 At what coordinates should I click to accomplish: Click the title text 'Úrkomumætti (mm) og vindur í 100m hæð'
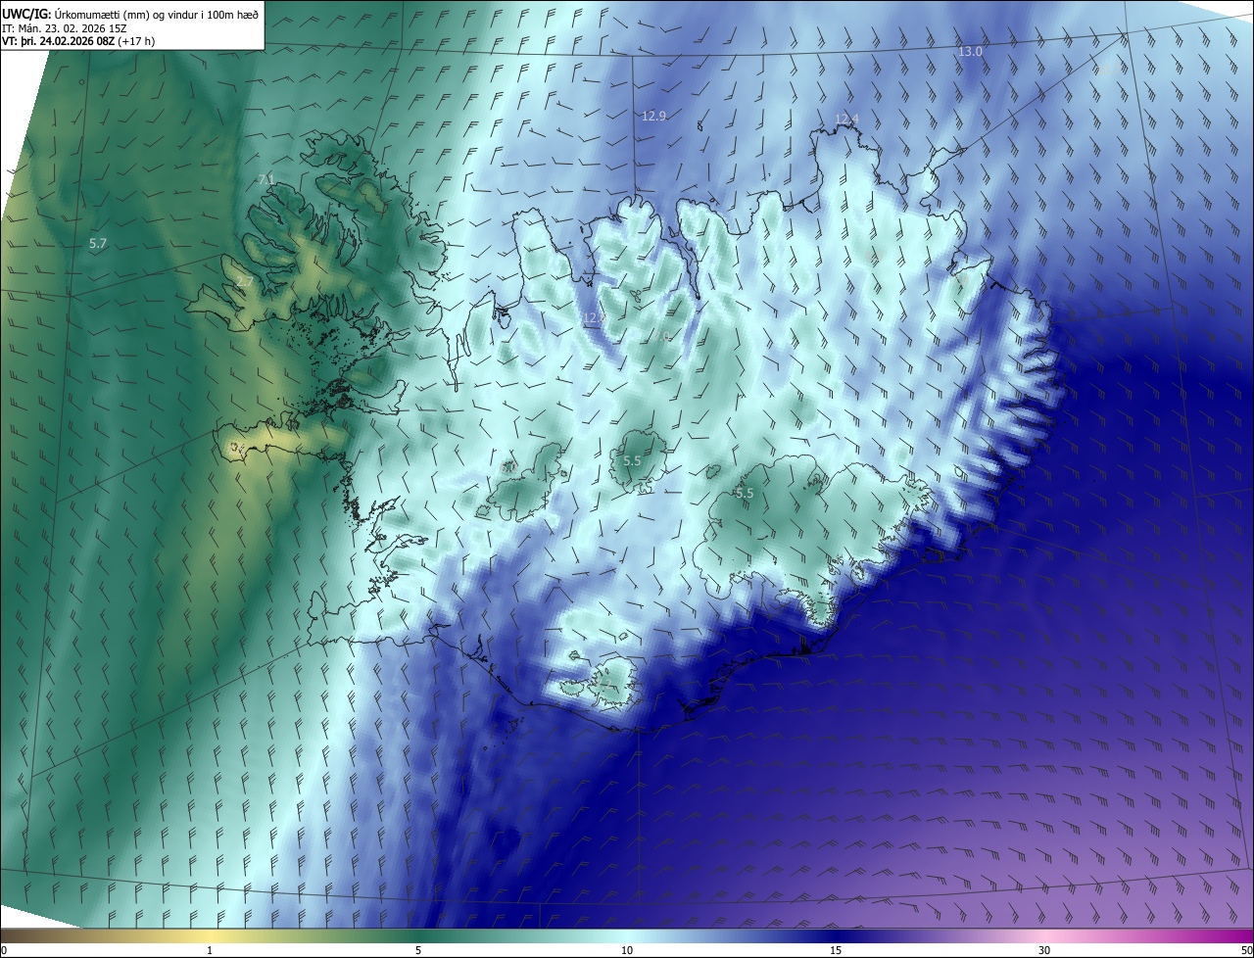(x=156, y=14)
